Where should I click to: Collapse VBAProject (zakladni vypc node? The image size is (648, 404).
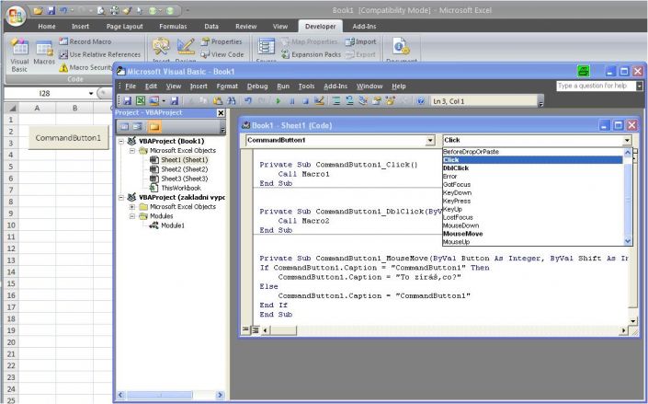pos(121,198)
